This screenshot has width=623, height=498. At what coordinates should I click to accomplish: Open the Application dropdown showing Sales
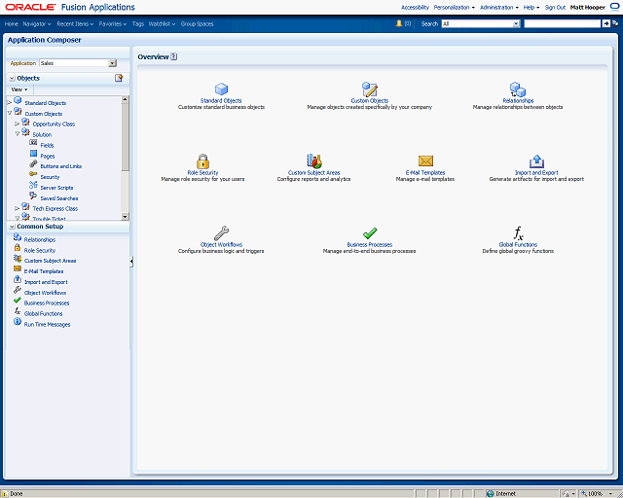(78, 63)
